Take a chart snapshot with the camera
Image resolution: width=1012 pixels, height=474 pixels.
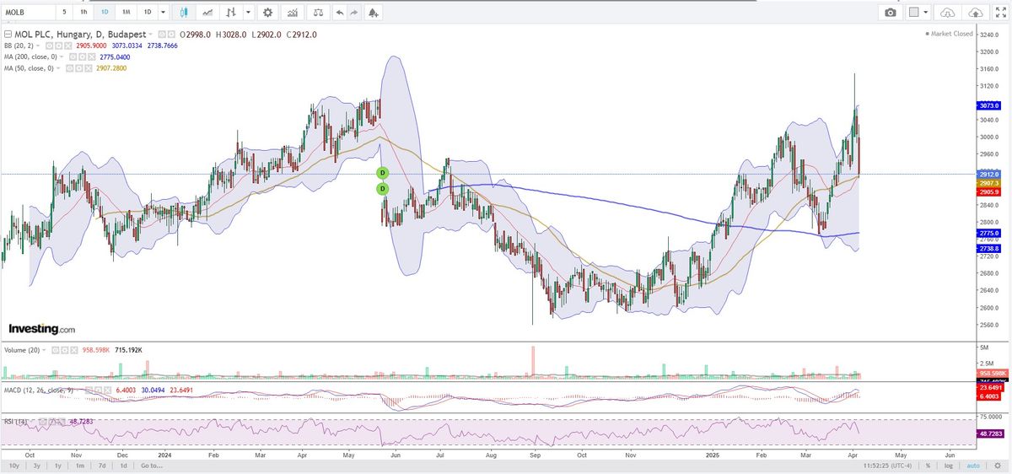point(891,13)
